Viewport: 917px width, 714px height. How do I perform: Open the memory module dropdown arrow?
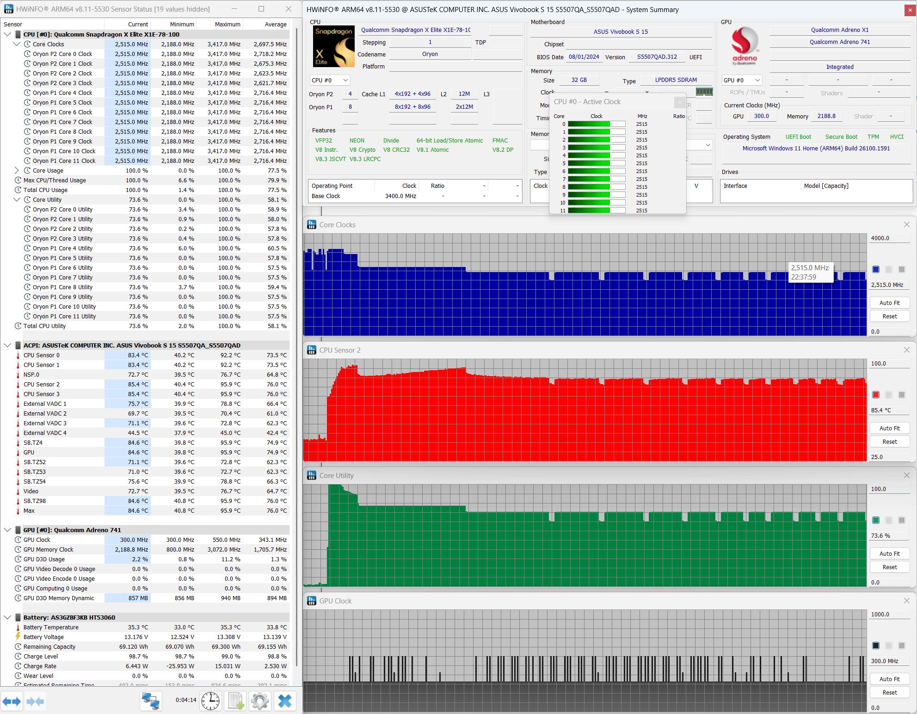pyautogui.click(x=708, y=145)
